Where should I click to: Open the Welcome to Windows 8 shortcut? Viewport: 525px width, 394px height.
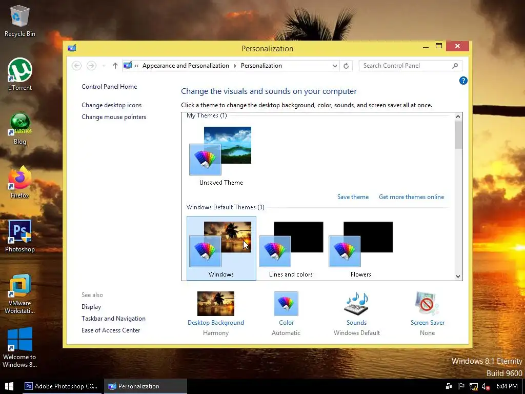pos(20,348)
